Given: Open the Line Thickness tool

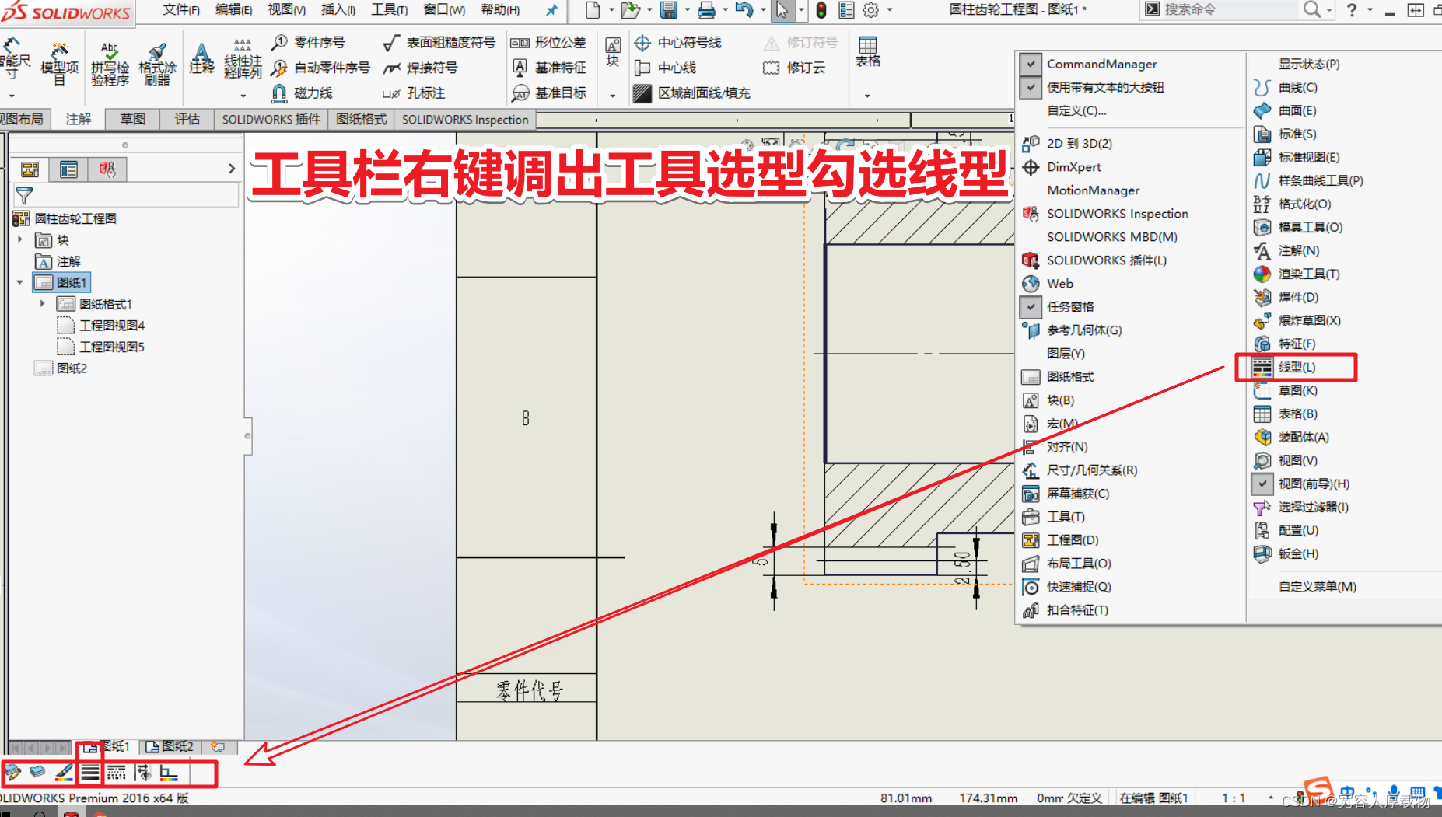Looking at the screenshot, I should [90, 773].
